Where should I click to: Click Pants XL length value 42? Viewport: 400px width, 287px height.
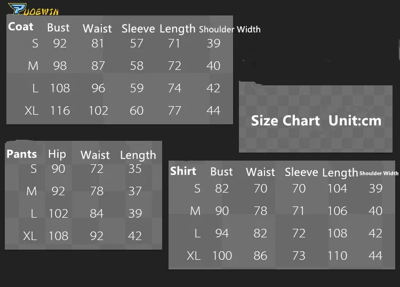[135, 236]
